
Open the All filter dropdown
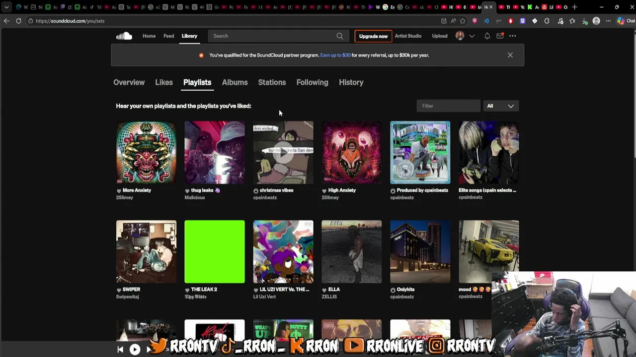(x=501, y=106)
